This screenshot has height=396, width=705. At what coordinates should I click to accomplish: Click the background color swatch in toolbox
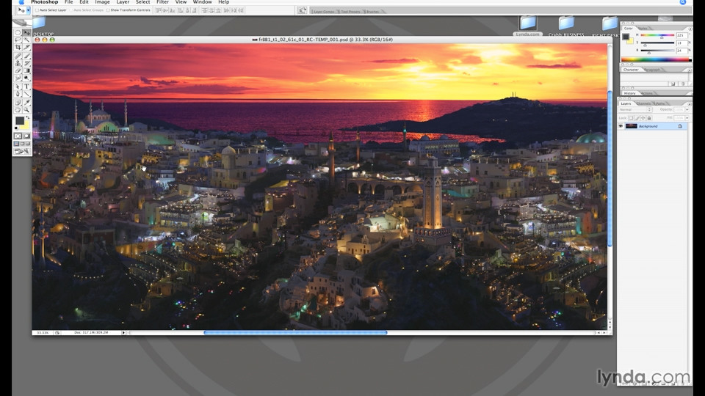25,125
